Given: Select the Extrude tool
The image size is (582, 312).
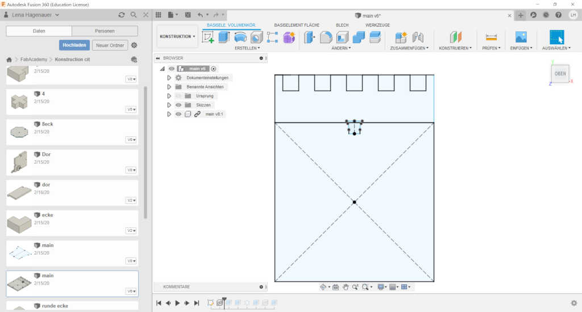Looking at the screenshot, I should tap(224, 38).
